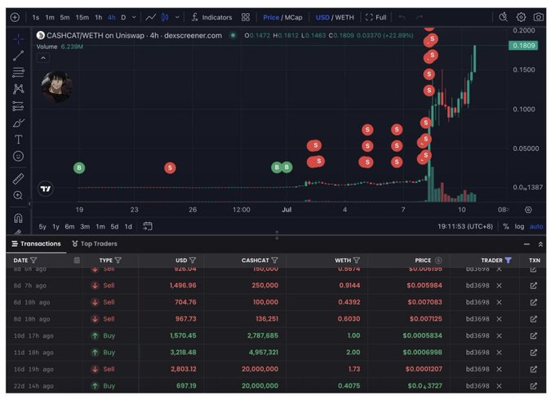Switch chart to line style

tap(151, 17)
